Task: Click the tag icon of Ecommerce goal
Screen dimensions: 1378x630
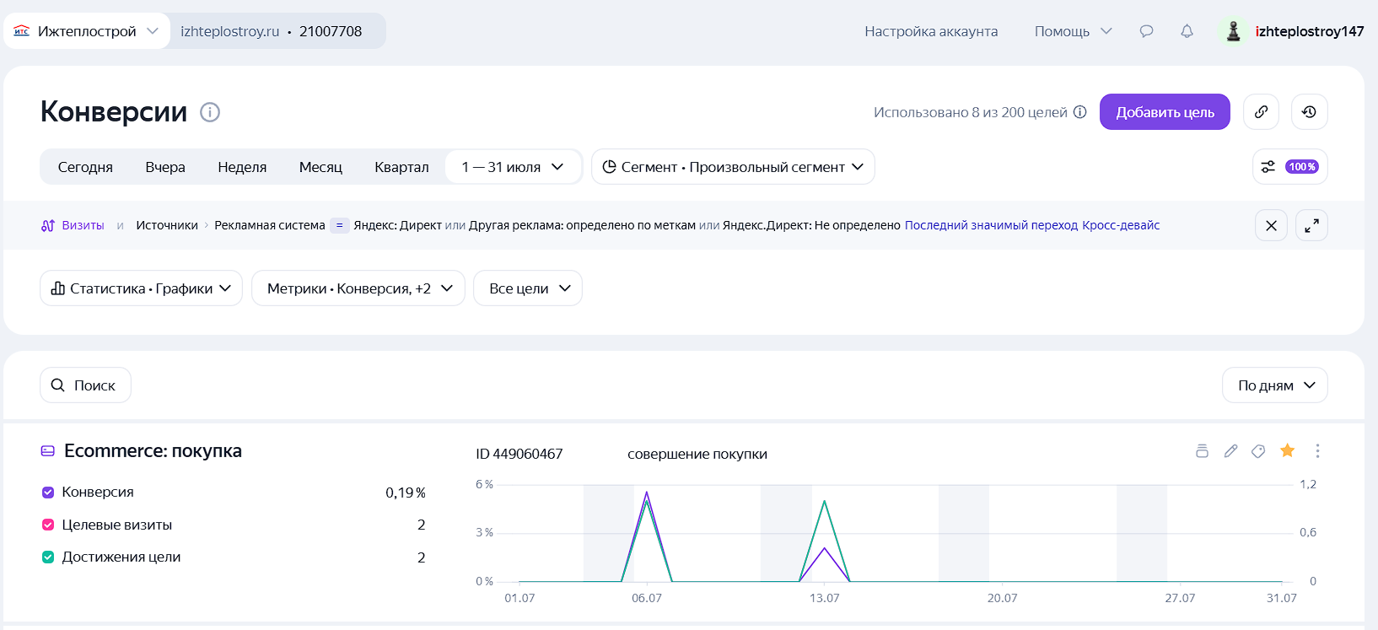Action: click(x=1258, y=451)
